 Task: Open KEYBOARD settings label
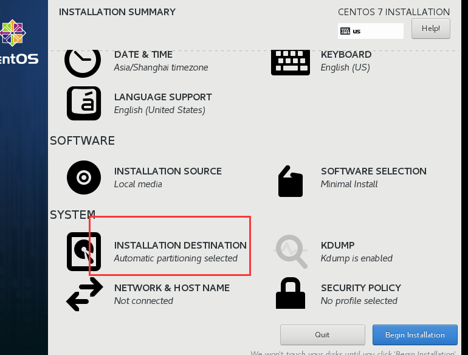click(346, 55)
